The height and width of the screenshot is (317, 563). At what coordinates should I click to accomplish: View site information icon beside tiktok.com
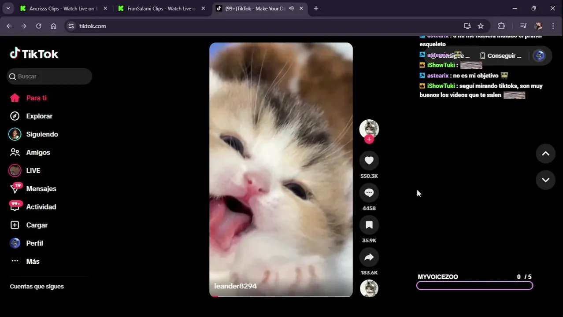[x=72, y=26]
